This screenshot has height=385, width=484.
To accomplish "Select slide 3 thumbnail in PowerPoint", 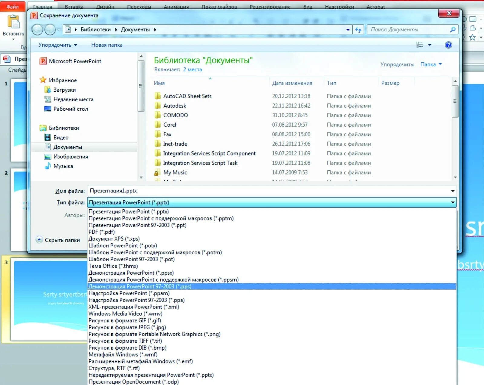I will click(49, 300).
